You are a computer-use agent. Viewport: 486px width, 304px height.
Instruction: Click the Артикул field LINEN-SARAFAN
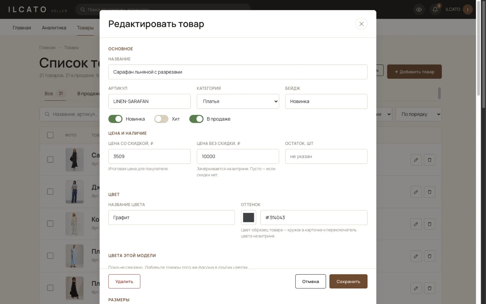[x=149, y=101]
